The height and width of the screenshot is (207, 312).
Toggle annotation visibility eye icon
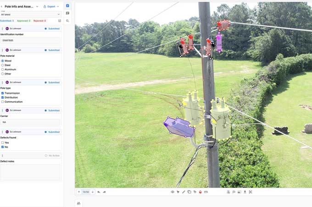click(173, 192)
